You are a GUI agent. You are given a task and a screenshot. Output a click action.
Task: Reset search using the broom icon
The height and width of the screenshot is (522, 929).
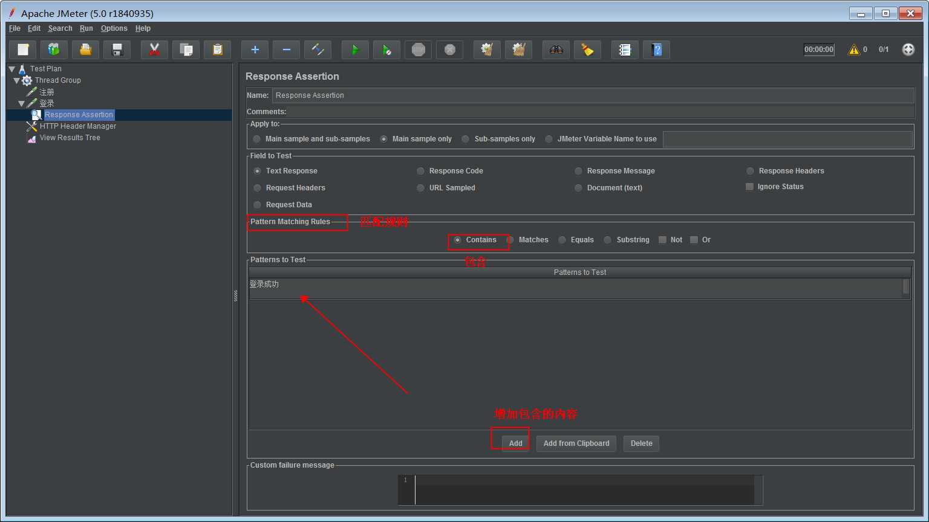tap(587, 50)
